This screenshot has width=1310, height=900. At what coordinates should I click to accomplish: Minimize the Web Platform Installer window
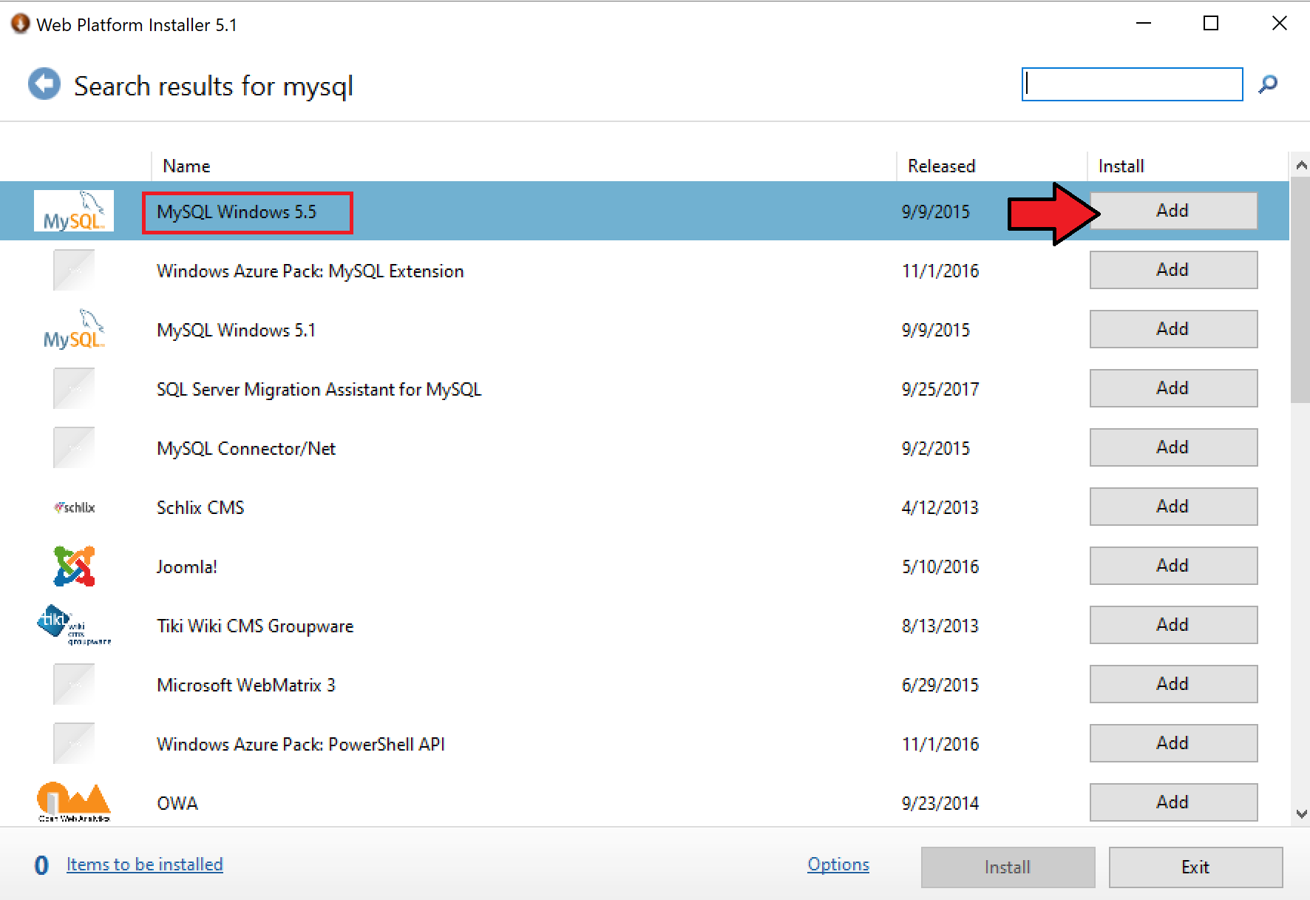pyautogui.click(x=1144, y=24)
